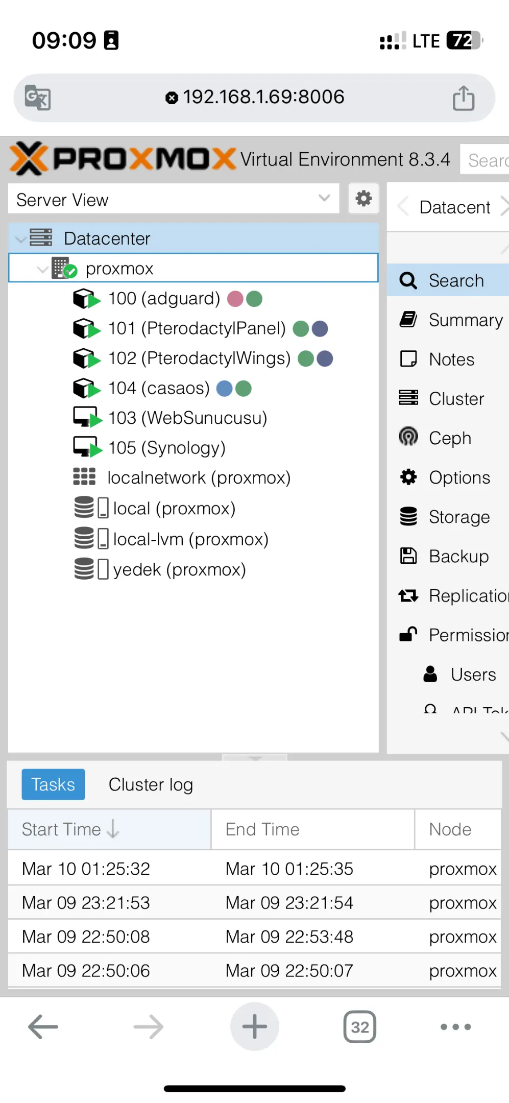
Task: Select the 100 (adguard) container icon
Action: click(x=87, y=299)
